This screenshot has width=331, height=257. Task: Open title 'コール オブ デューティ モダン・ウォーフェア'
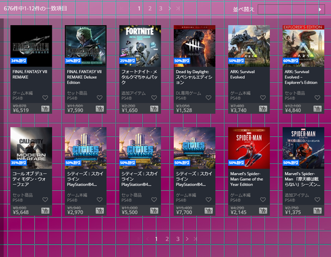[29, 179]
